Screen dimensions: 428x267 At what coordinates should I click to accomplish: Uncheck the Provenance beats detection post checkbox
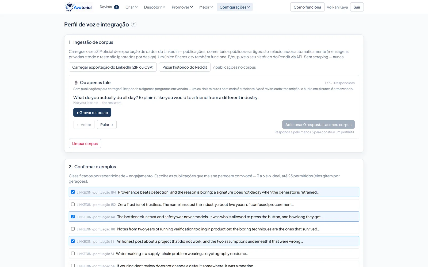tap(73, 192)
